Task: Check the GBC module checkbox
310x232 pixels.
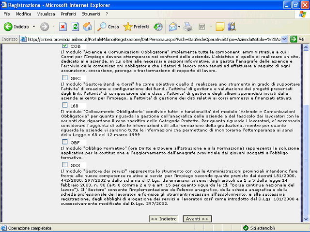Action: coord(65,77)
